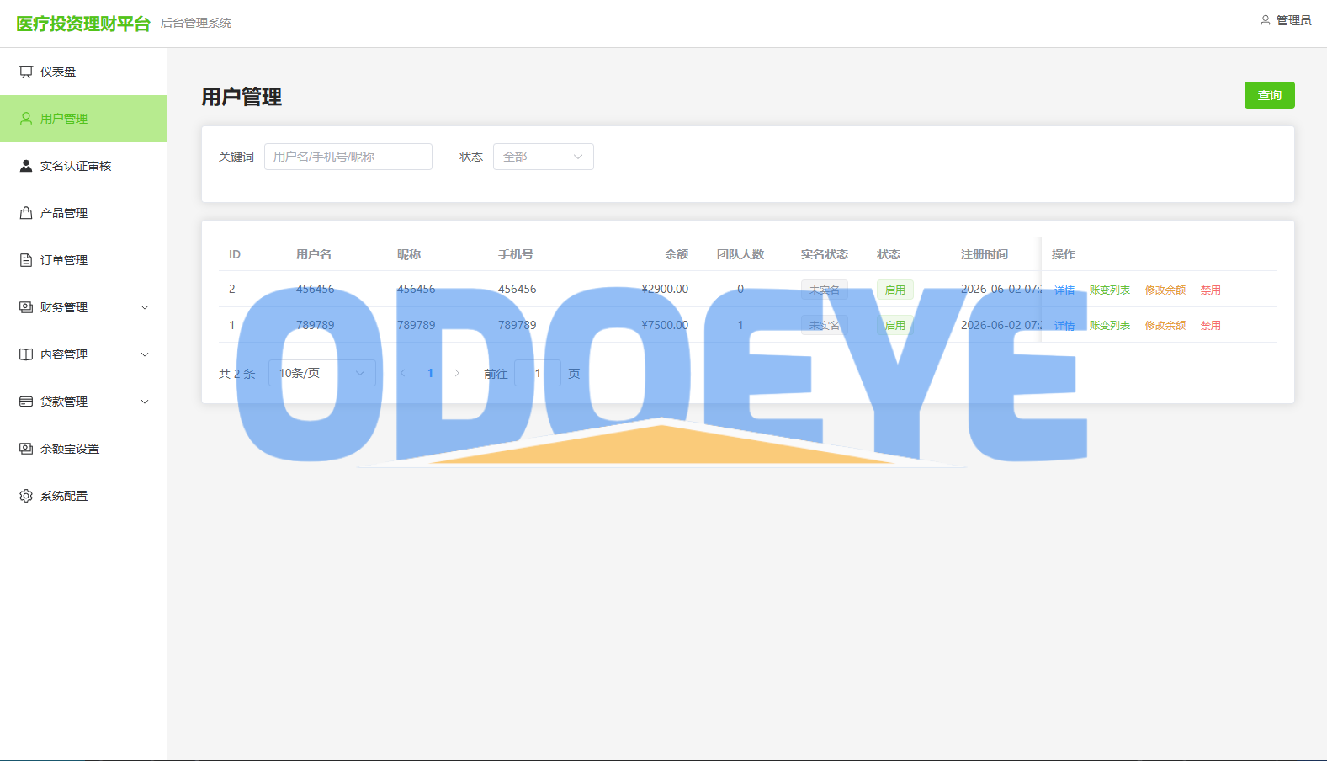Click the ¥7500.00 balance cell
This screenshot has width=1327, height=761.
(665, 325)
